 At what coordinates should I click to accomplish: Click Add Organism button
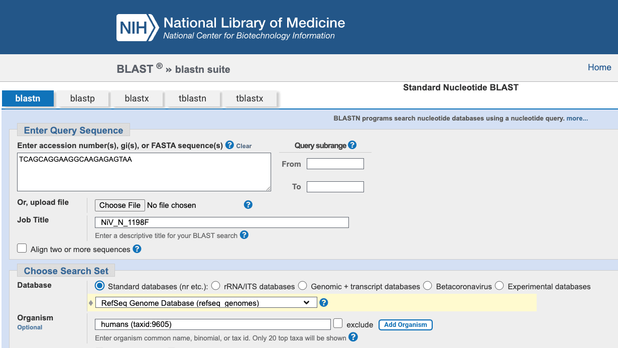tap(406, 324)
